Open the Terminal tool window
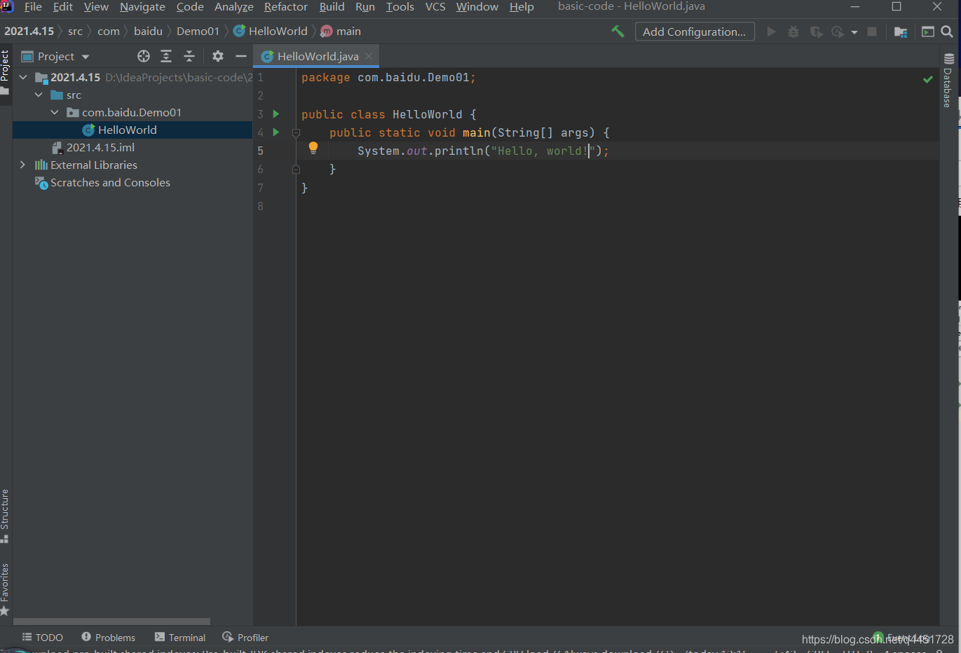 point(180,638)
